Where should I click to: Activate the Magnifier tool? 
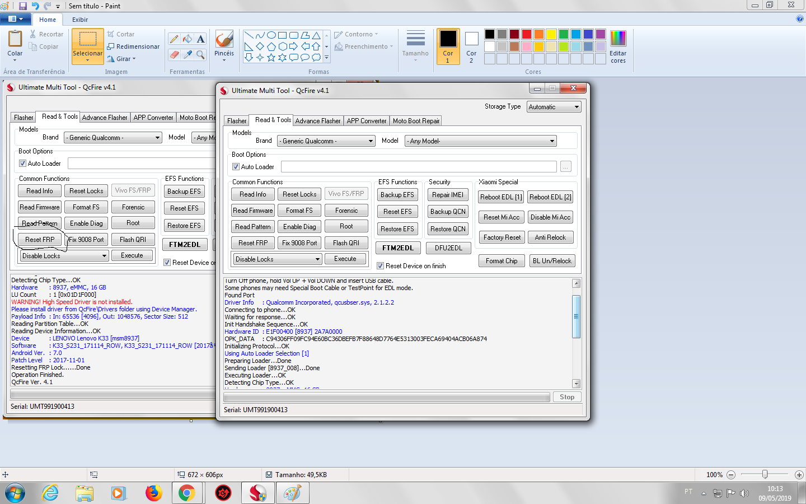tap(201, 54)
